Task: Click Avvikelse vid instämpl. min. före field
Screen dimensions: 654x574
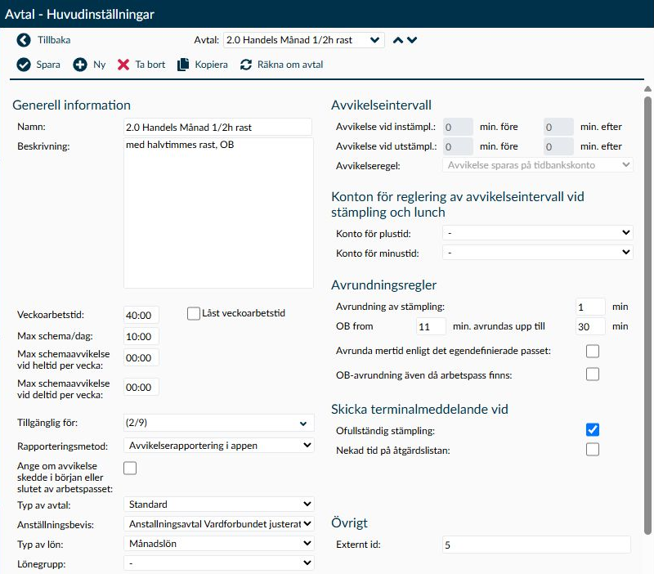Action: click(x=458, y=127)
